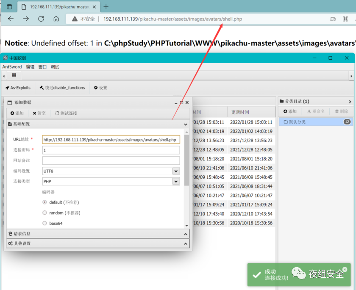Minimize the 添加数据 dialog
This screenshot has width=356, height=290.
[x=176, y=103]
